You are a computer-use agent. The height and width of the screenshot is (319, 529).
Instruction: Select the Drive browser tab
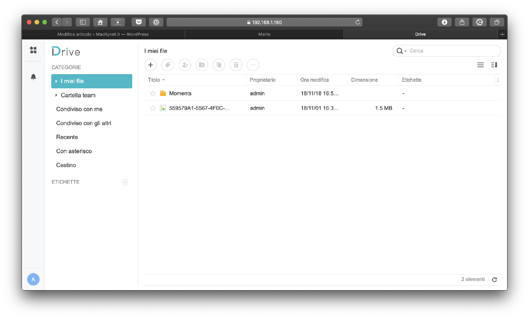(x=421, y=34)
